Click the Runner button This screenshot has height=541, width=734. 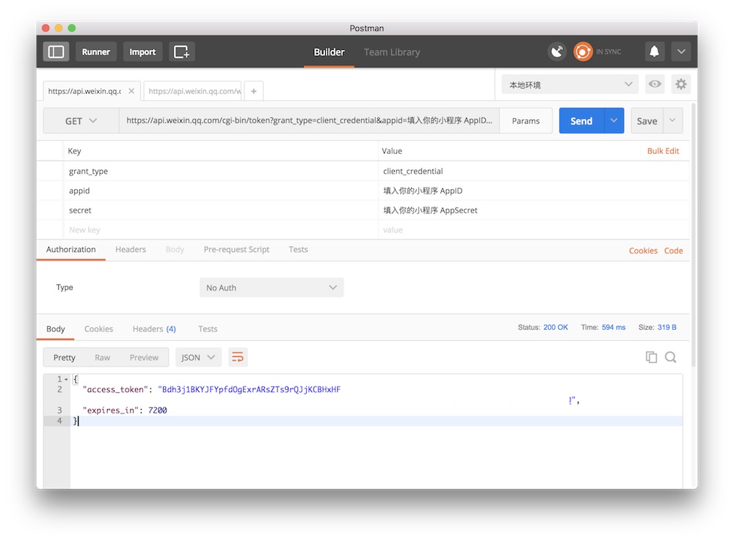pos(96,52)
